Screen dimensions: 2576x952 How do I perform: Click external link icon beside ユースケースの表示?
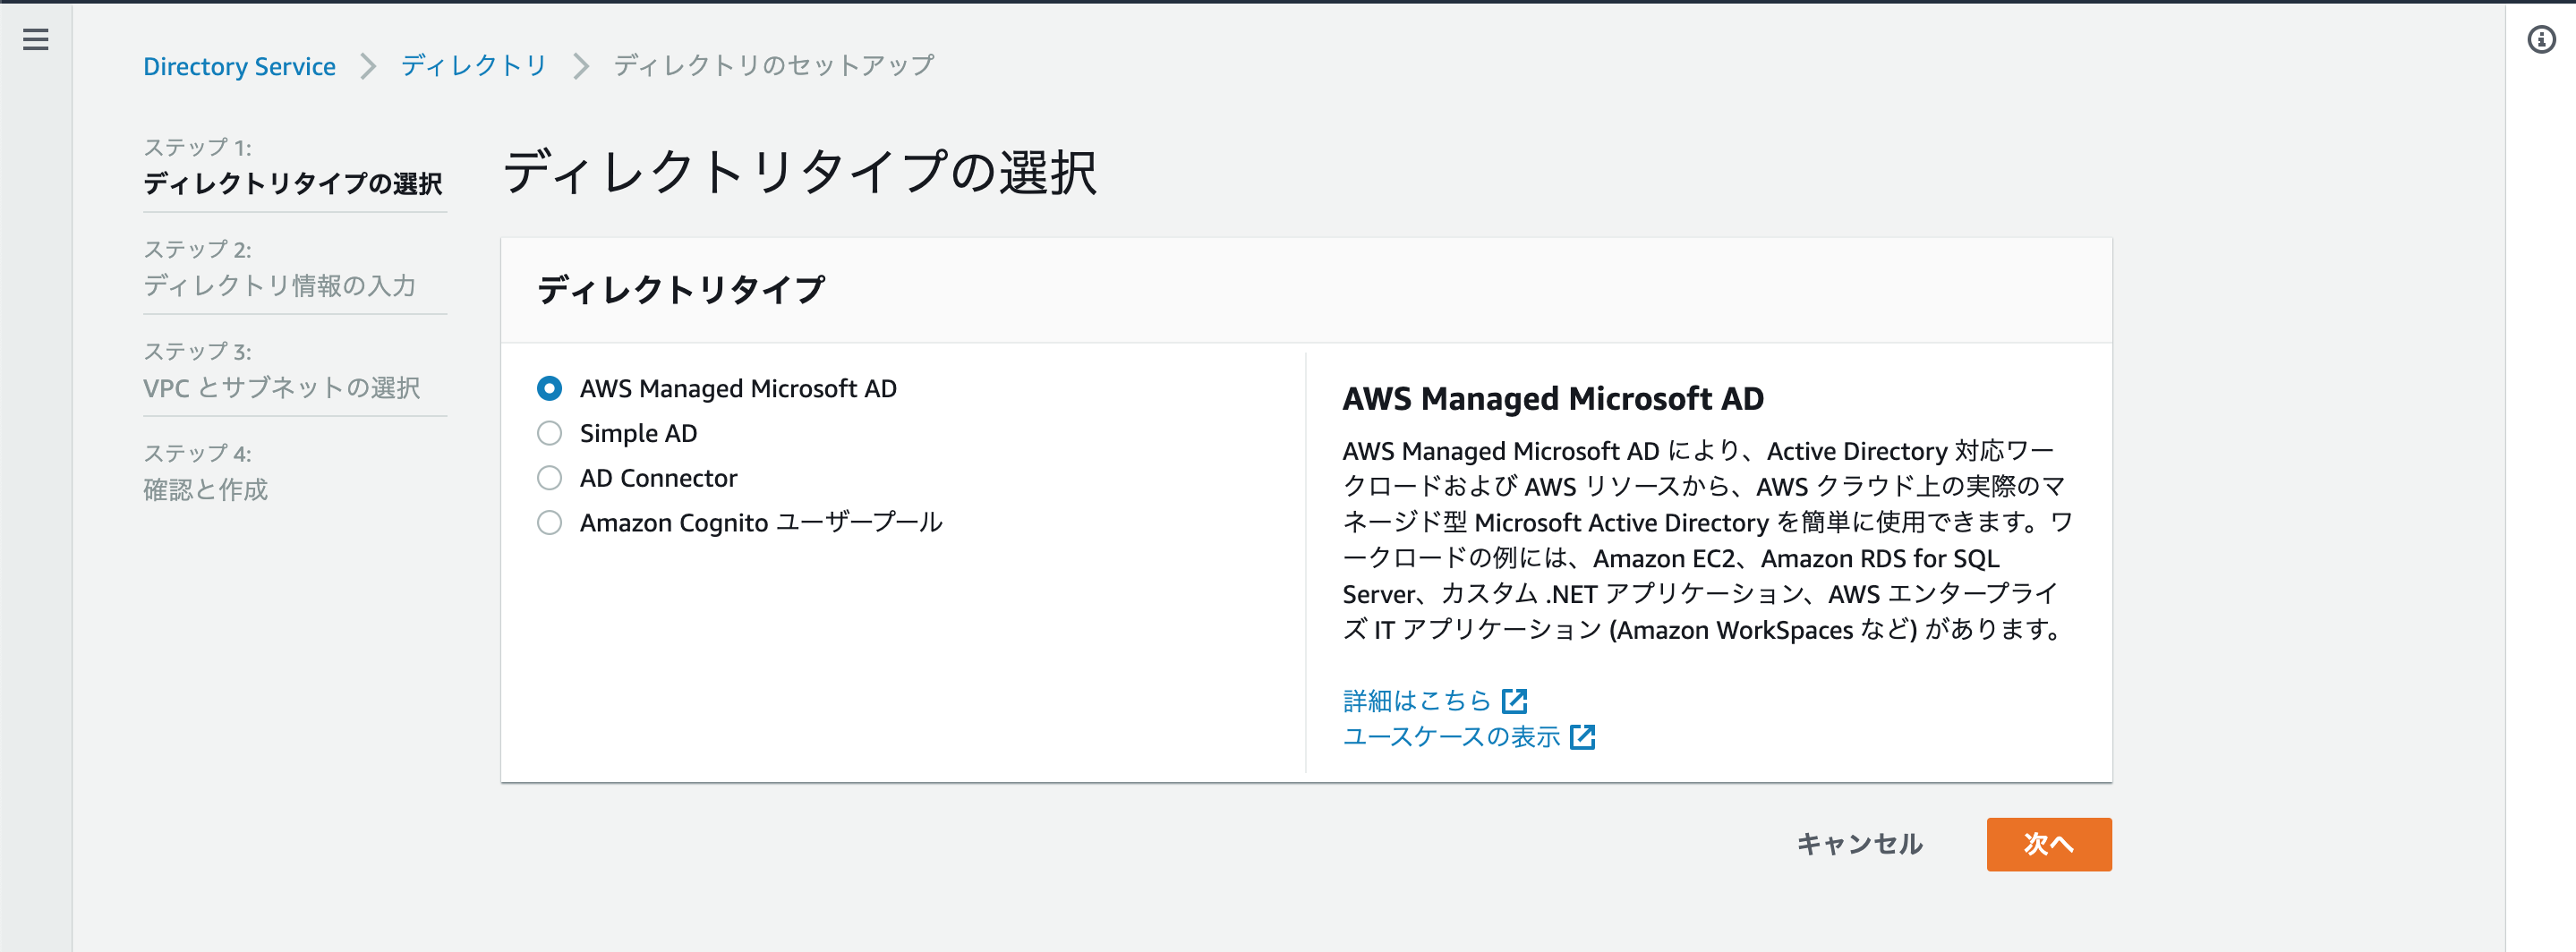(1582, 736)
